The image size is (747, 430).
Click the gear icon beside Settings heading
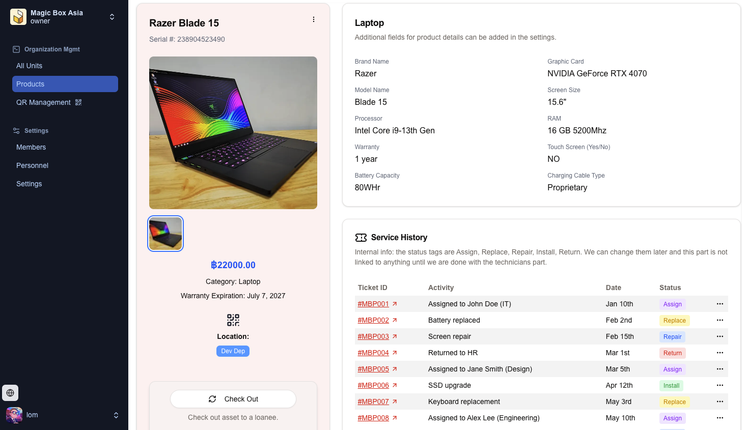(x=15, y=131)
